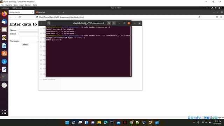Open LibreOffice Writer dock icon

click(4, 45)
